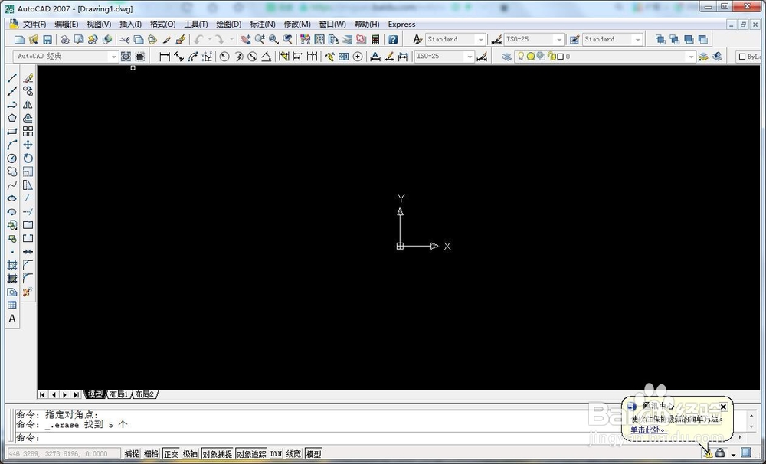This screenshot has width=766, height=464.
Task: Select the Trim tool
Action: (28, 198)
